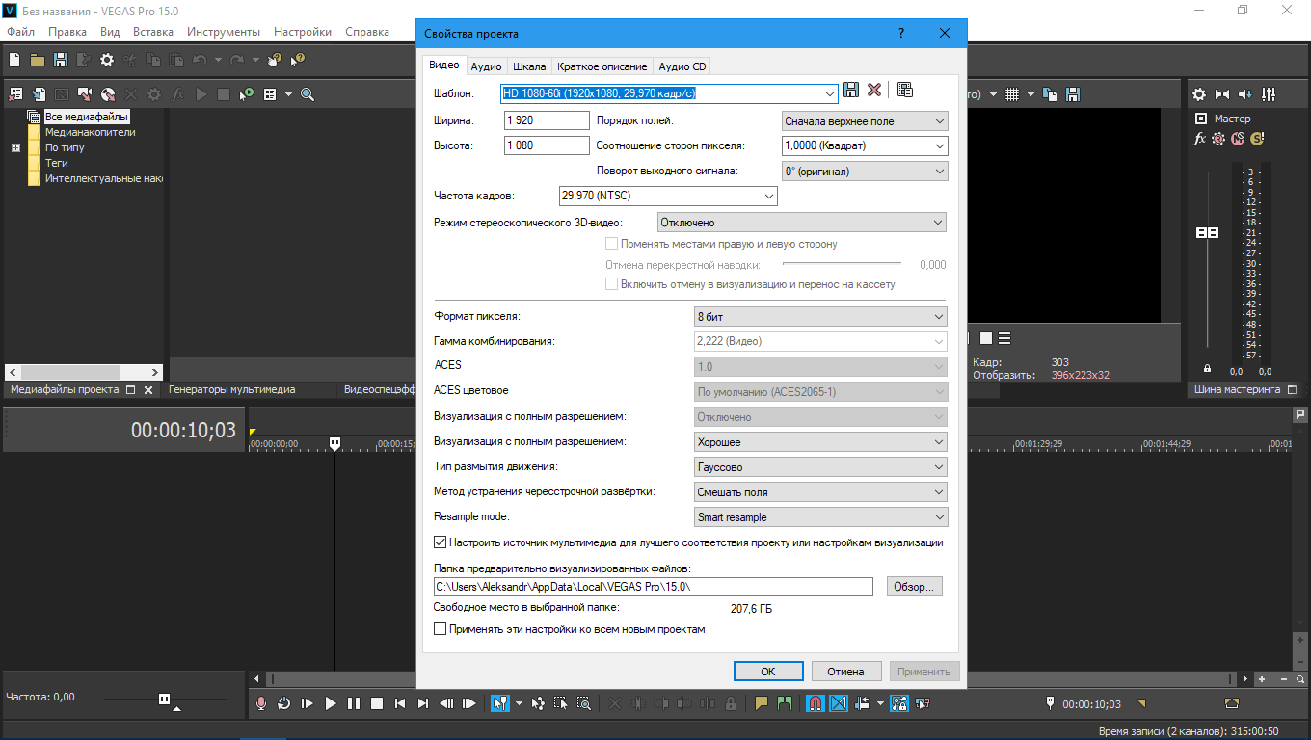Toggle automatic crossfades icon

tap(838, 703)
